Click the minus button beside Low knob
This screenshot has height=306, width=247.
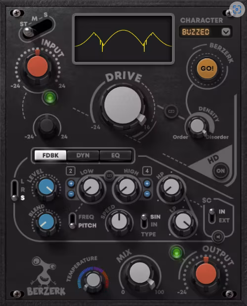(x=71, y=194)
